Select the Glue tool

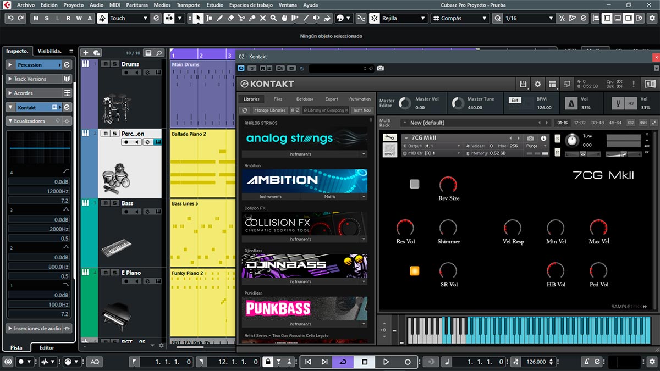(x=252, y=18)
